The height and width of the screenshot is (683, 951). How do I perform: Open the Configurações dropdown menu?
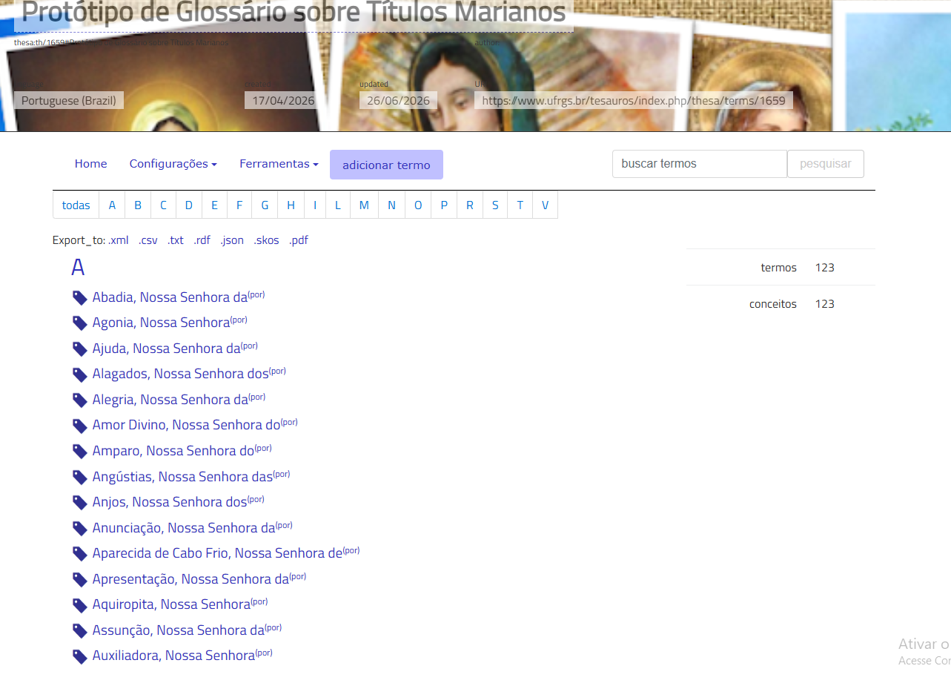pos(173,164)
